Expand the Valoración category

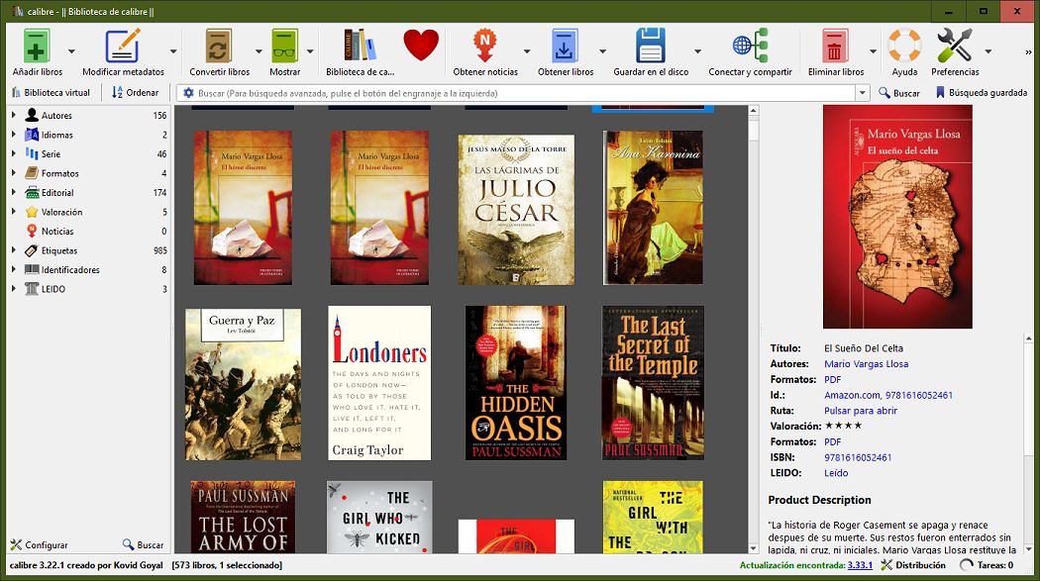coord(13,212)
